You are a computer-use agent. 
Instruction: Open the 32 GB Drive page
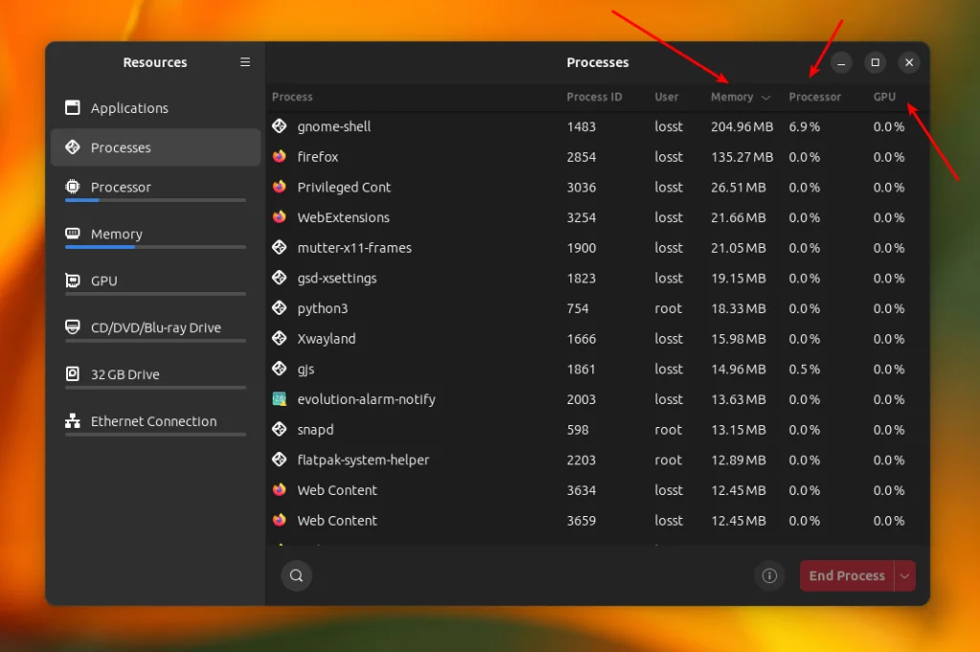coord(156,375)
